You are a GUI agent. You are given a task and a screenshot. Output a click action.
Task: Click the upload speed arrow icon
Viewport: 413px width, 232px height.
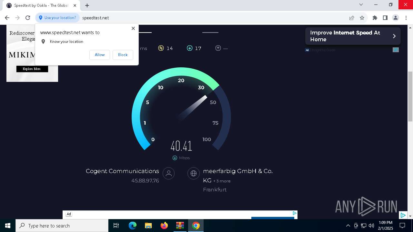(218, 48)
